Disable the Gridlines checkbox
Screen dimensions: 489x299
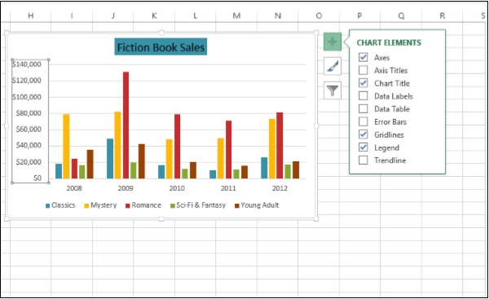tap(363, 134)
